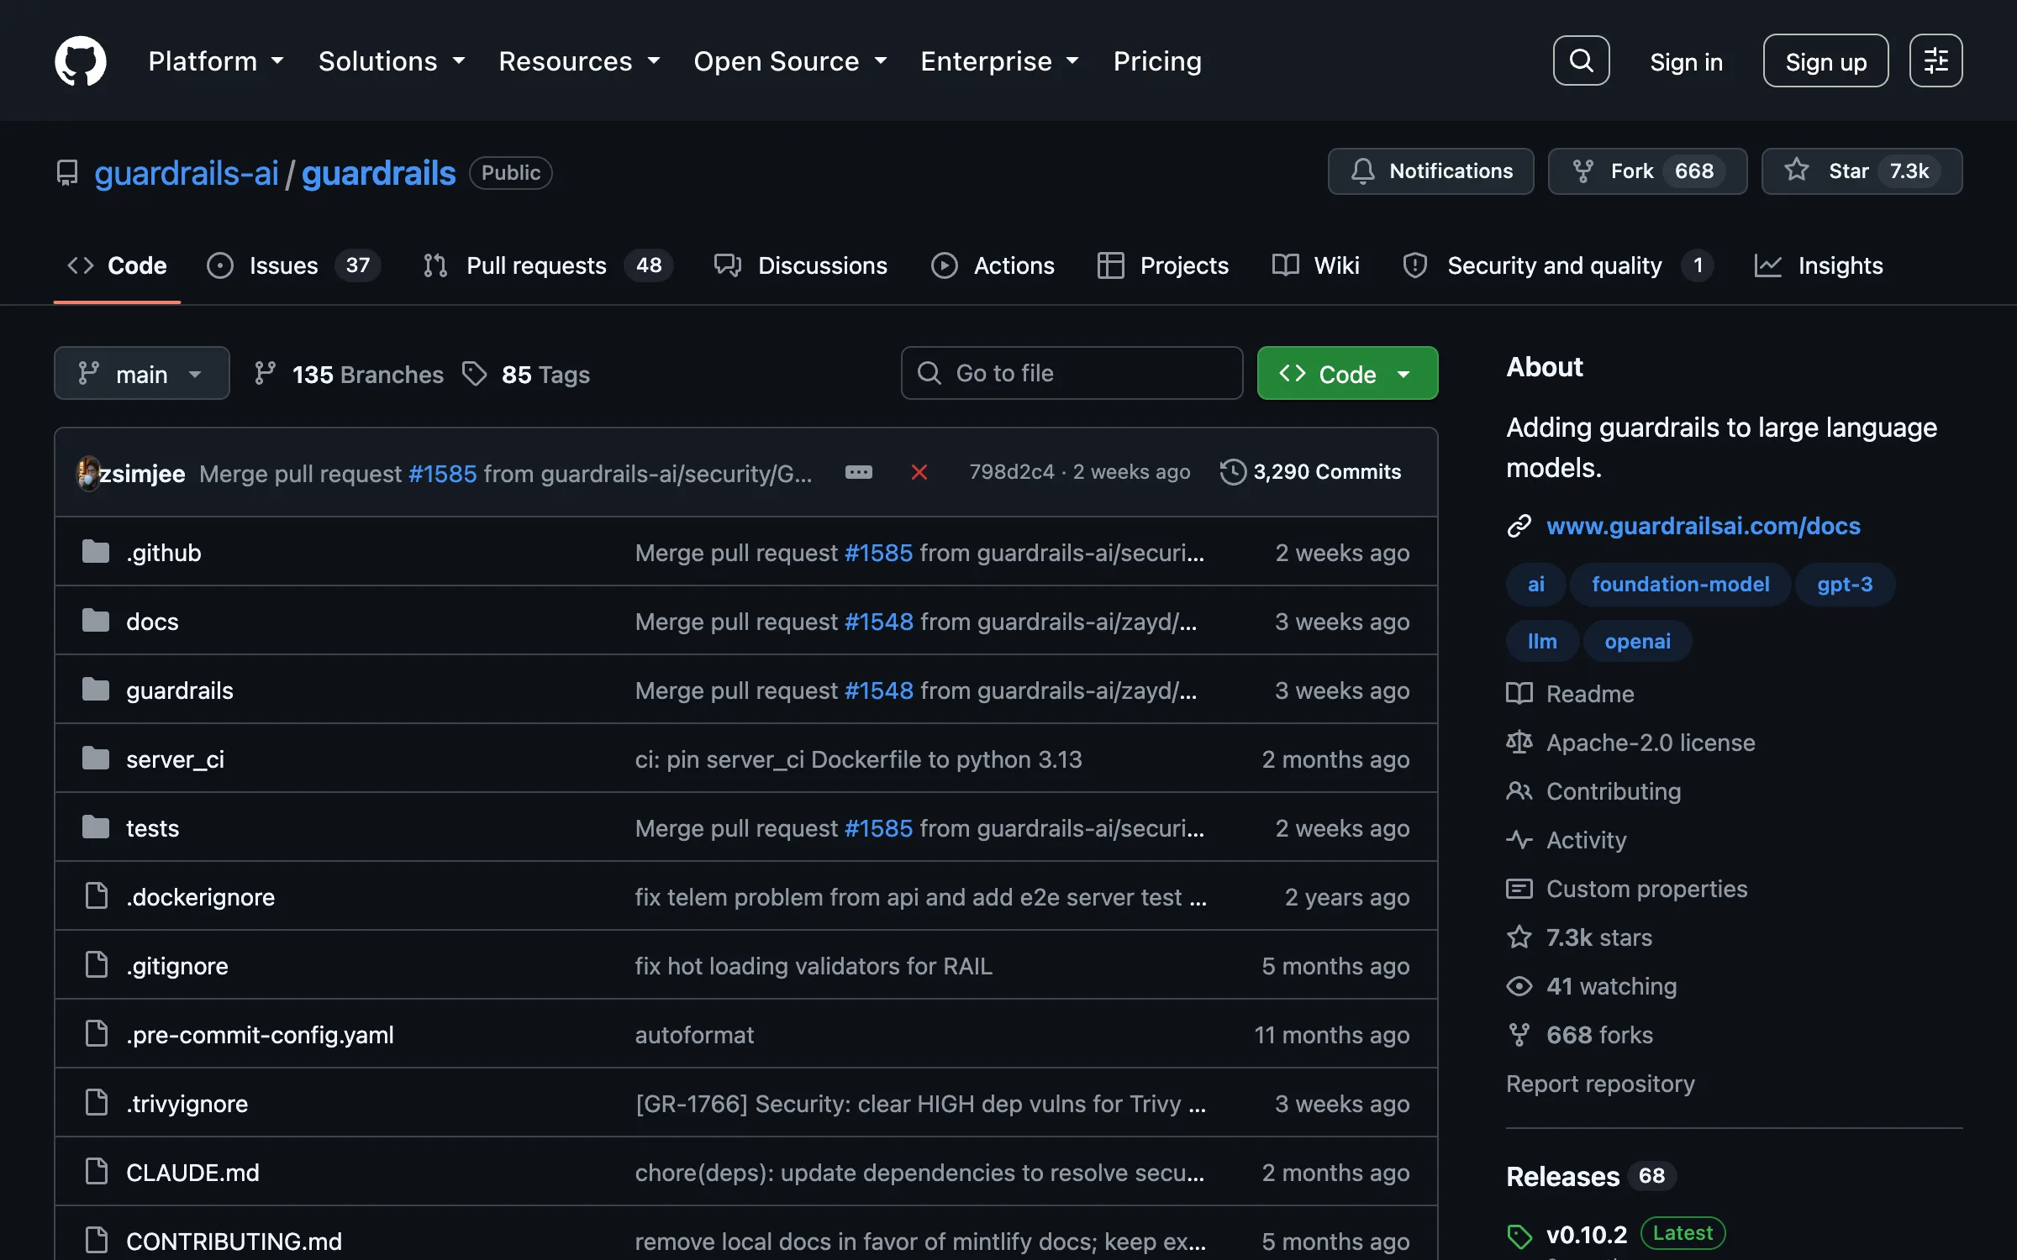Fork the repository with Fork button

click(1647, 171)
